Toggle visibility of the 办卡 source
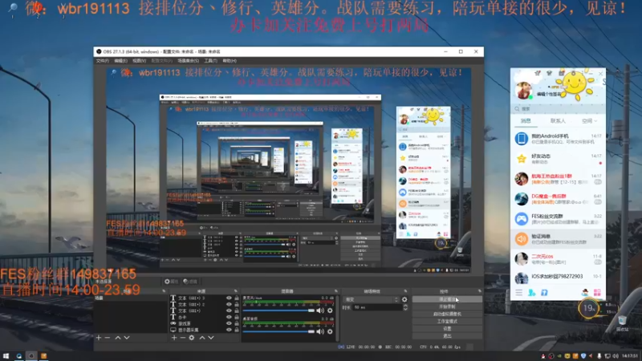The width and height of the screenshot is (642, 361). point(229,317)
